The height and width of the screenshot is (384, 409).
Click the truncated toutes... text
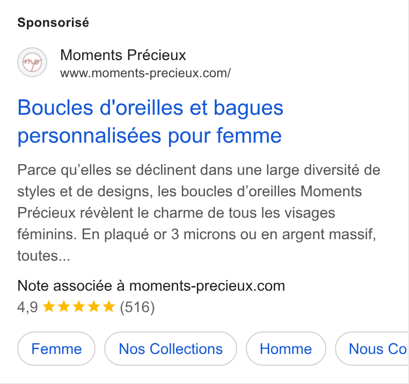click(x=44, y=255)
